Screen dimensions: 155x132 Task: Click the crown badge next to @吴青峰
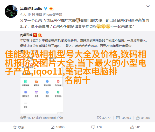tap(40, 35)
